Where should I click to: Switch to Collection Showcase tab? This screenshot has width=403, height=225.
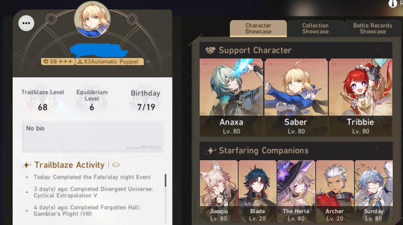(315, 28)
